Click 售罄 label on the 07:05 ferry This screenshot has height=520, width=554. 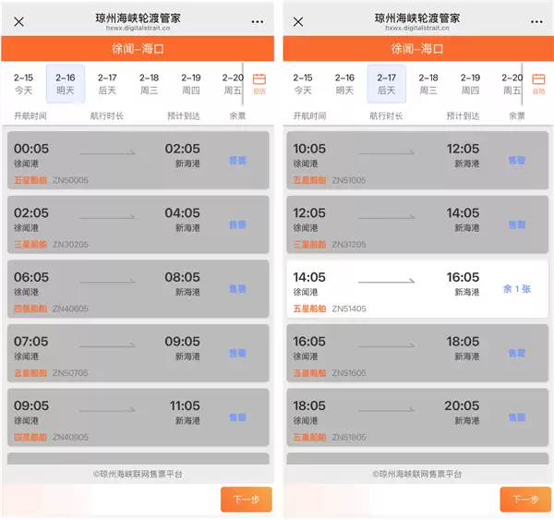click(x=238, y=353)
